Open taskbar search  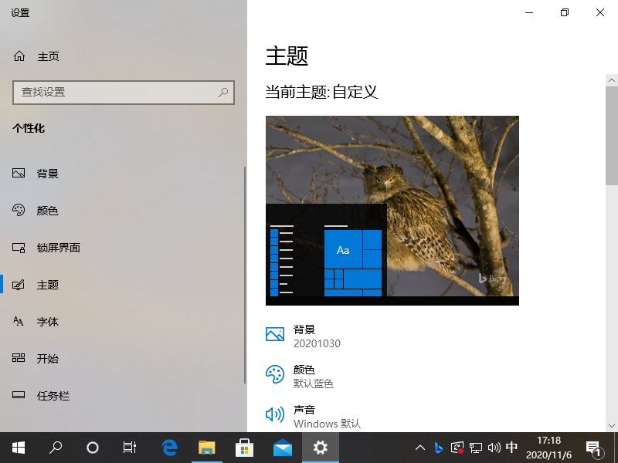pyautogui.click(x=56, y=448)
